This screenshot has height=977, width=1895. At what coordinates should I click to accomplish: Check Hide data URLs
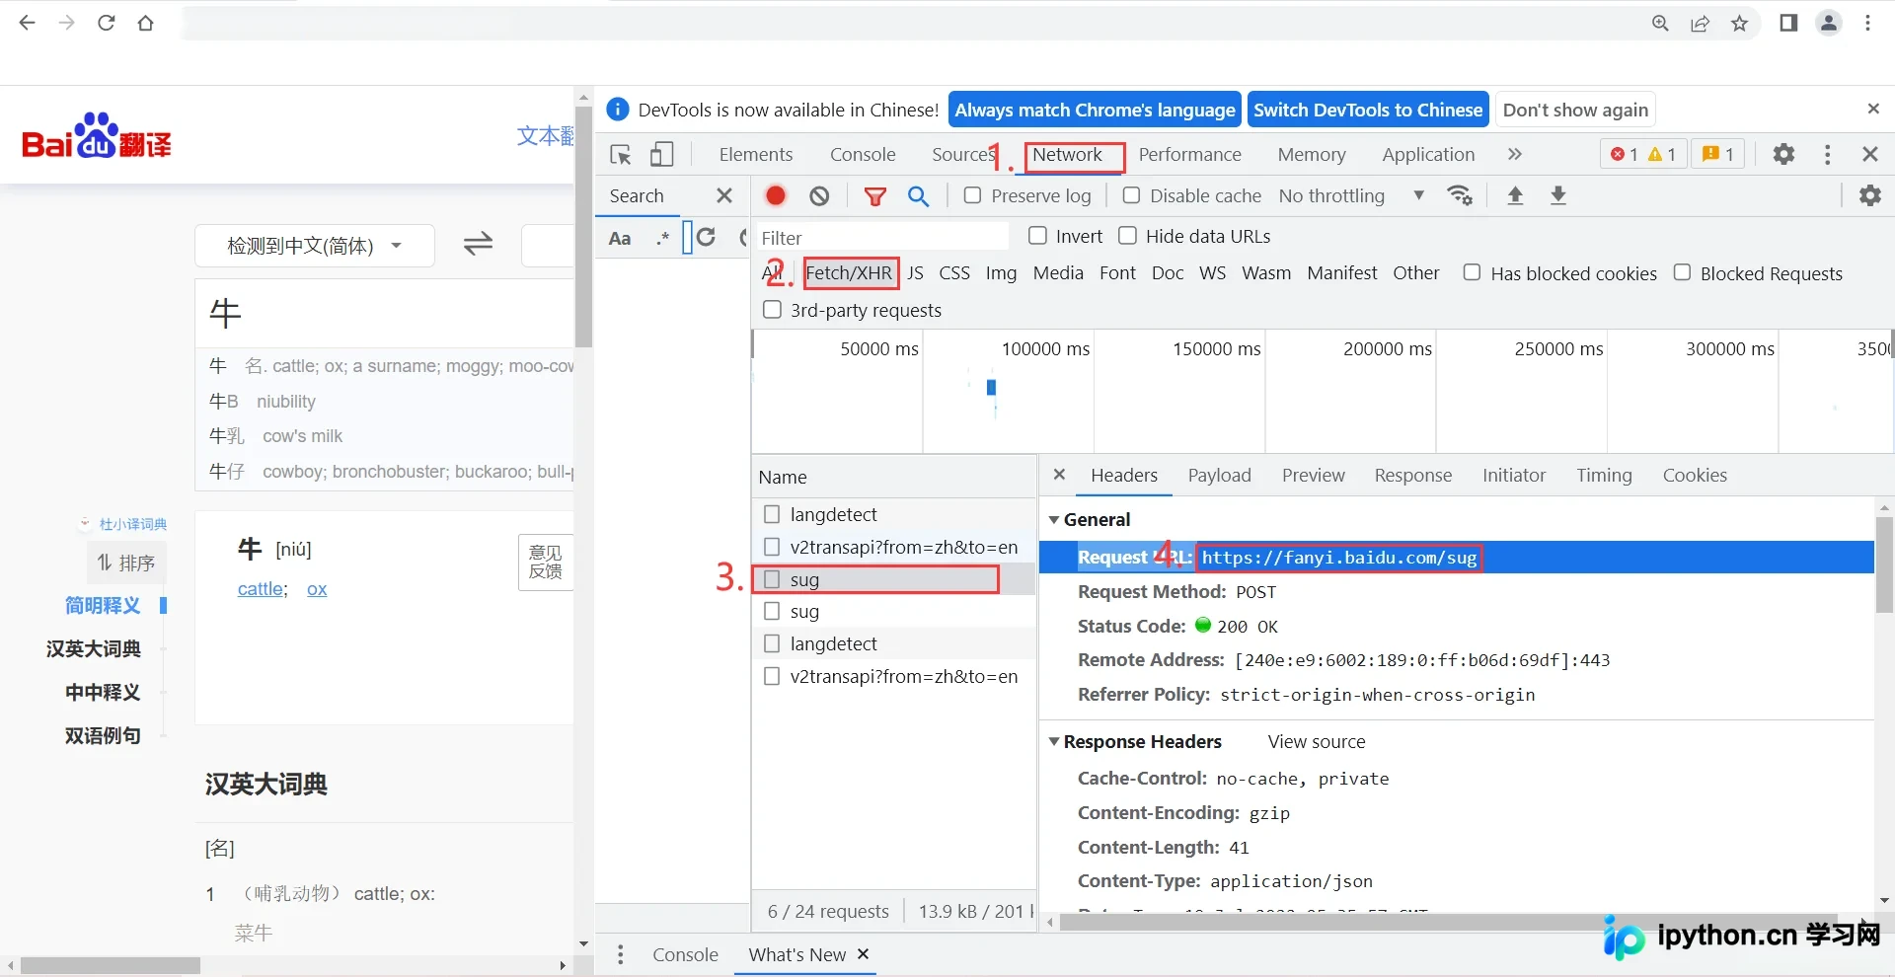(1127, 236)
